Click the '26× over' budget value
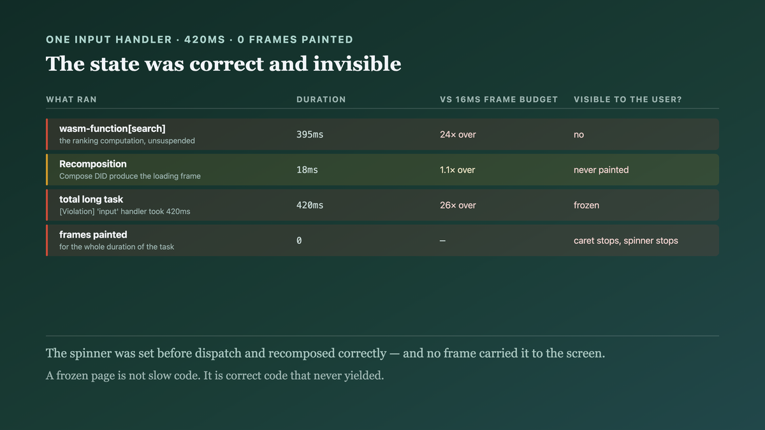 [458, 205]
